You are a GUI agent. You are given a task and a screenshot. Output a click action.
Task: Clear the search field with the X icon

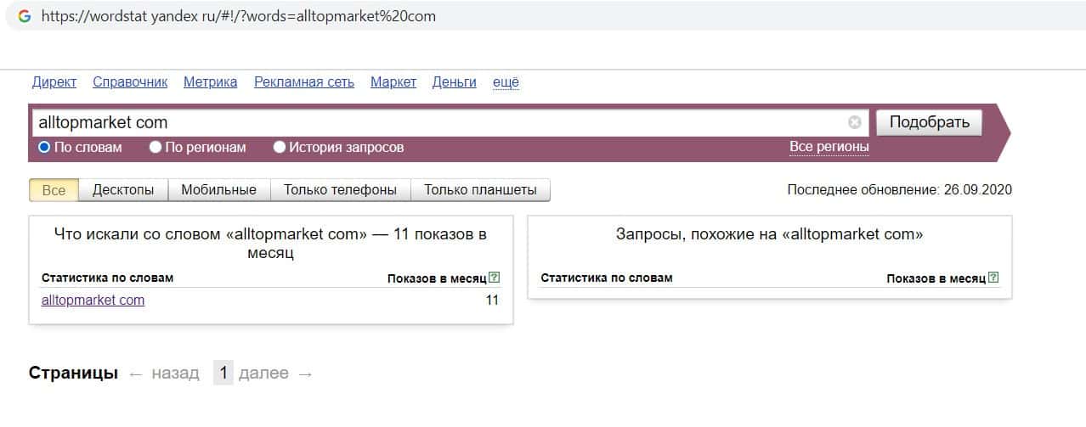(x=855, y=122)
